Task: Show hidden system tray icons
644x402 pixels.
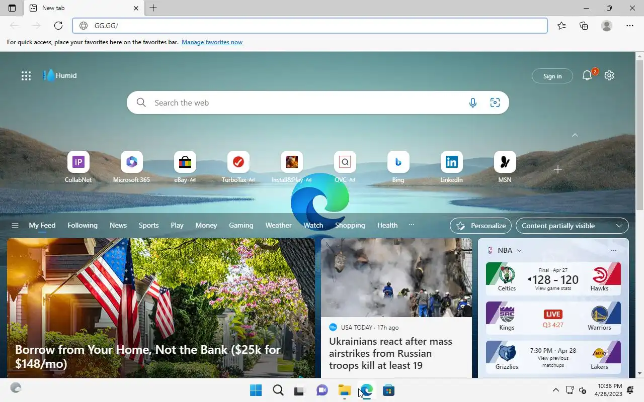Action: [x=555, y=390]
